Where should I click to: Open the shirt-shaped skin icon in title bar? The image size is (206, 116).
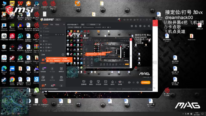point(138,20)
